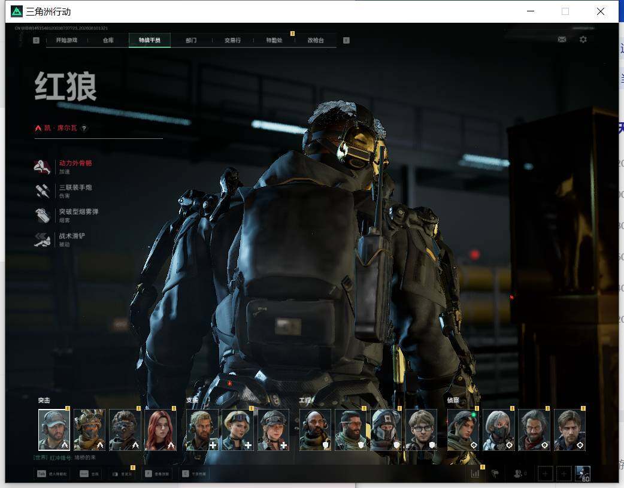Click the first empty squad slot plus
Screen dimensions: 624x488
tap(545, 474)
